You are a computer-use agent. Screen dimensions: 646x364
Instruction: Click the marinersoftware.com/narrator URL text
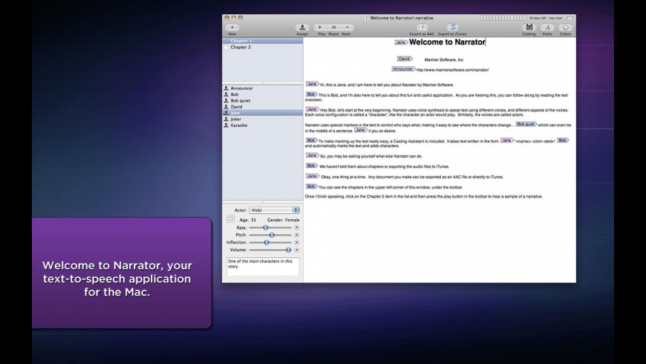452,70
